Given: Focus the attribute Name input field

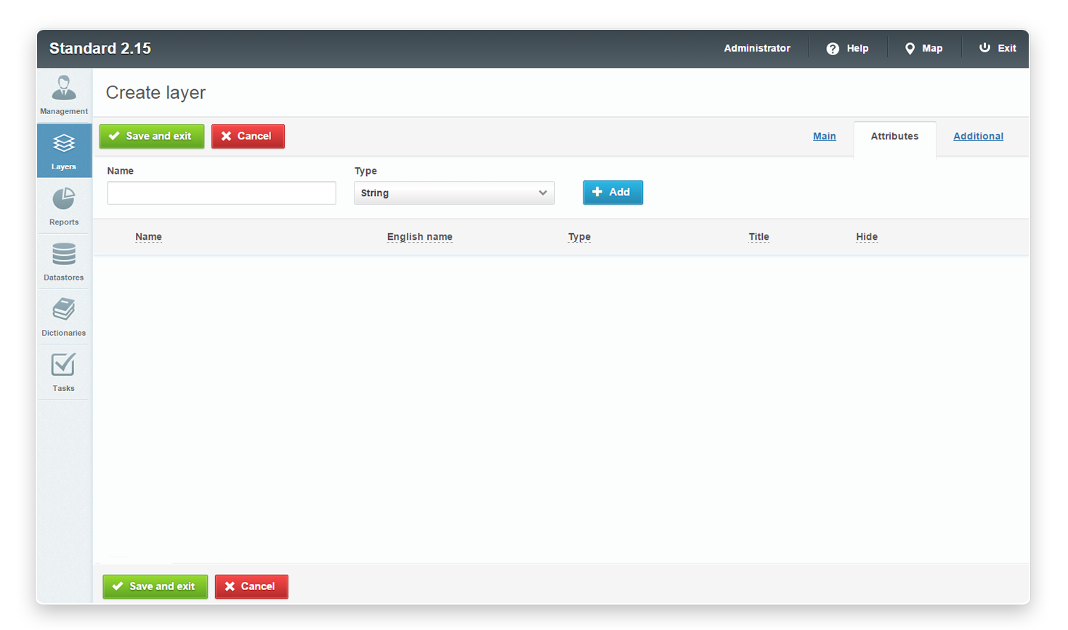Looking at the screenshot, I should click(222, 193).
